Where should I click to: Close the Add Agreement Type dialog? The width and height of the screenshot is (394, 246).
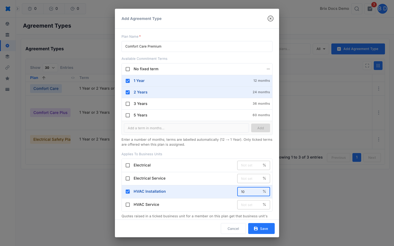(270, 19)
